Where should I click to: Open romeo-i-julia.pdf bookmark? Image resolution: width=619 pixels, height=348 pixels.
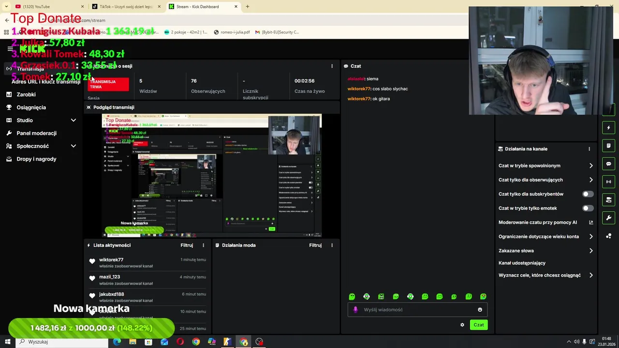232,32
